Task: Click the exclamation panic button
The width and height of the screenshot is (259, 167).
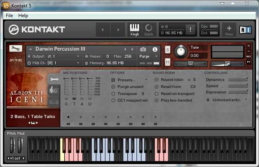Action: point(190,30)
